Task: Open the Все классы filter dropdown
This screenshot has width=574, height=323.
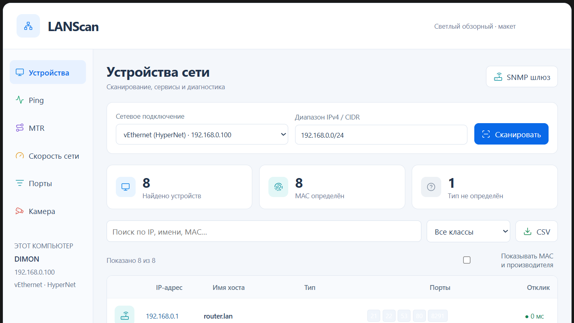Action: click(468, 231)
